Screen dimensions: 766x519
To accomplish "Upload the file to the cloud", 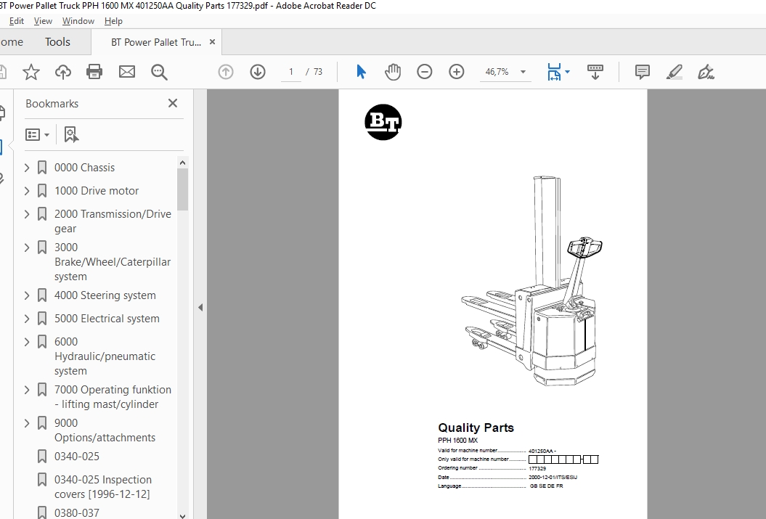I will (x=63, y=73).
